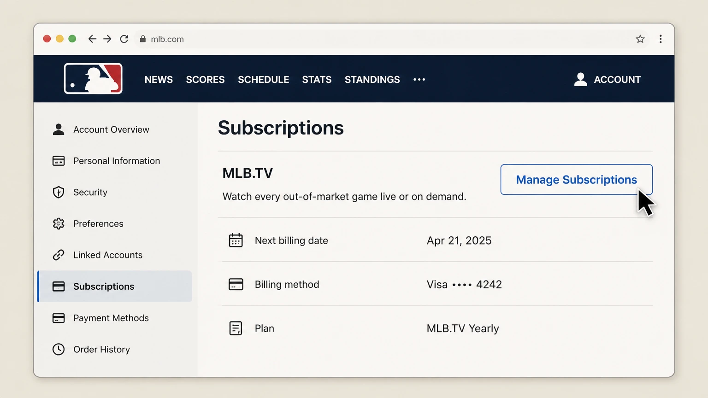The width and height of the screenshot is (708, 398).
Task: Click the Next billing date label
Action: click(291, 240)
